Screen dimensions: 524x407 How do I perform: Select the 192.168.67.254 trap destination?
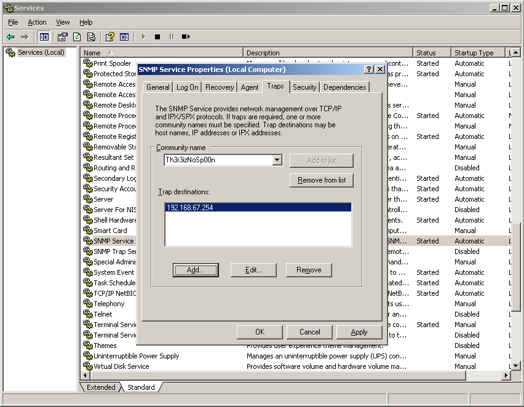(x=258, y=208)
